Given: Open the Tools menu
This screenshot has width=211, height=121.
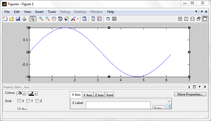Looking at the screenshot, I should (x=52, y=12).
